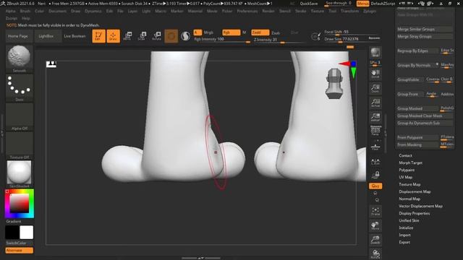This screenshot has width=463, height=260.
Task: Click the sculptris pro S-sphere icon
Action: click(x=185, y=36)
